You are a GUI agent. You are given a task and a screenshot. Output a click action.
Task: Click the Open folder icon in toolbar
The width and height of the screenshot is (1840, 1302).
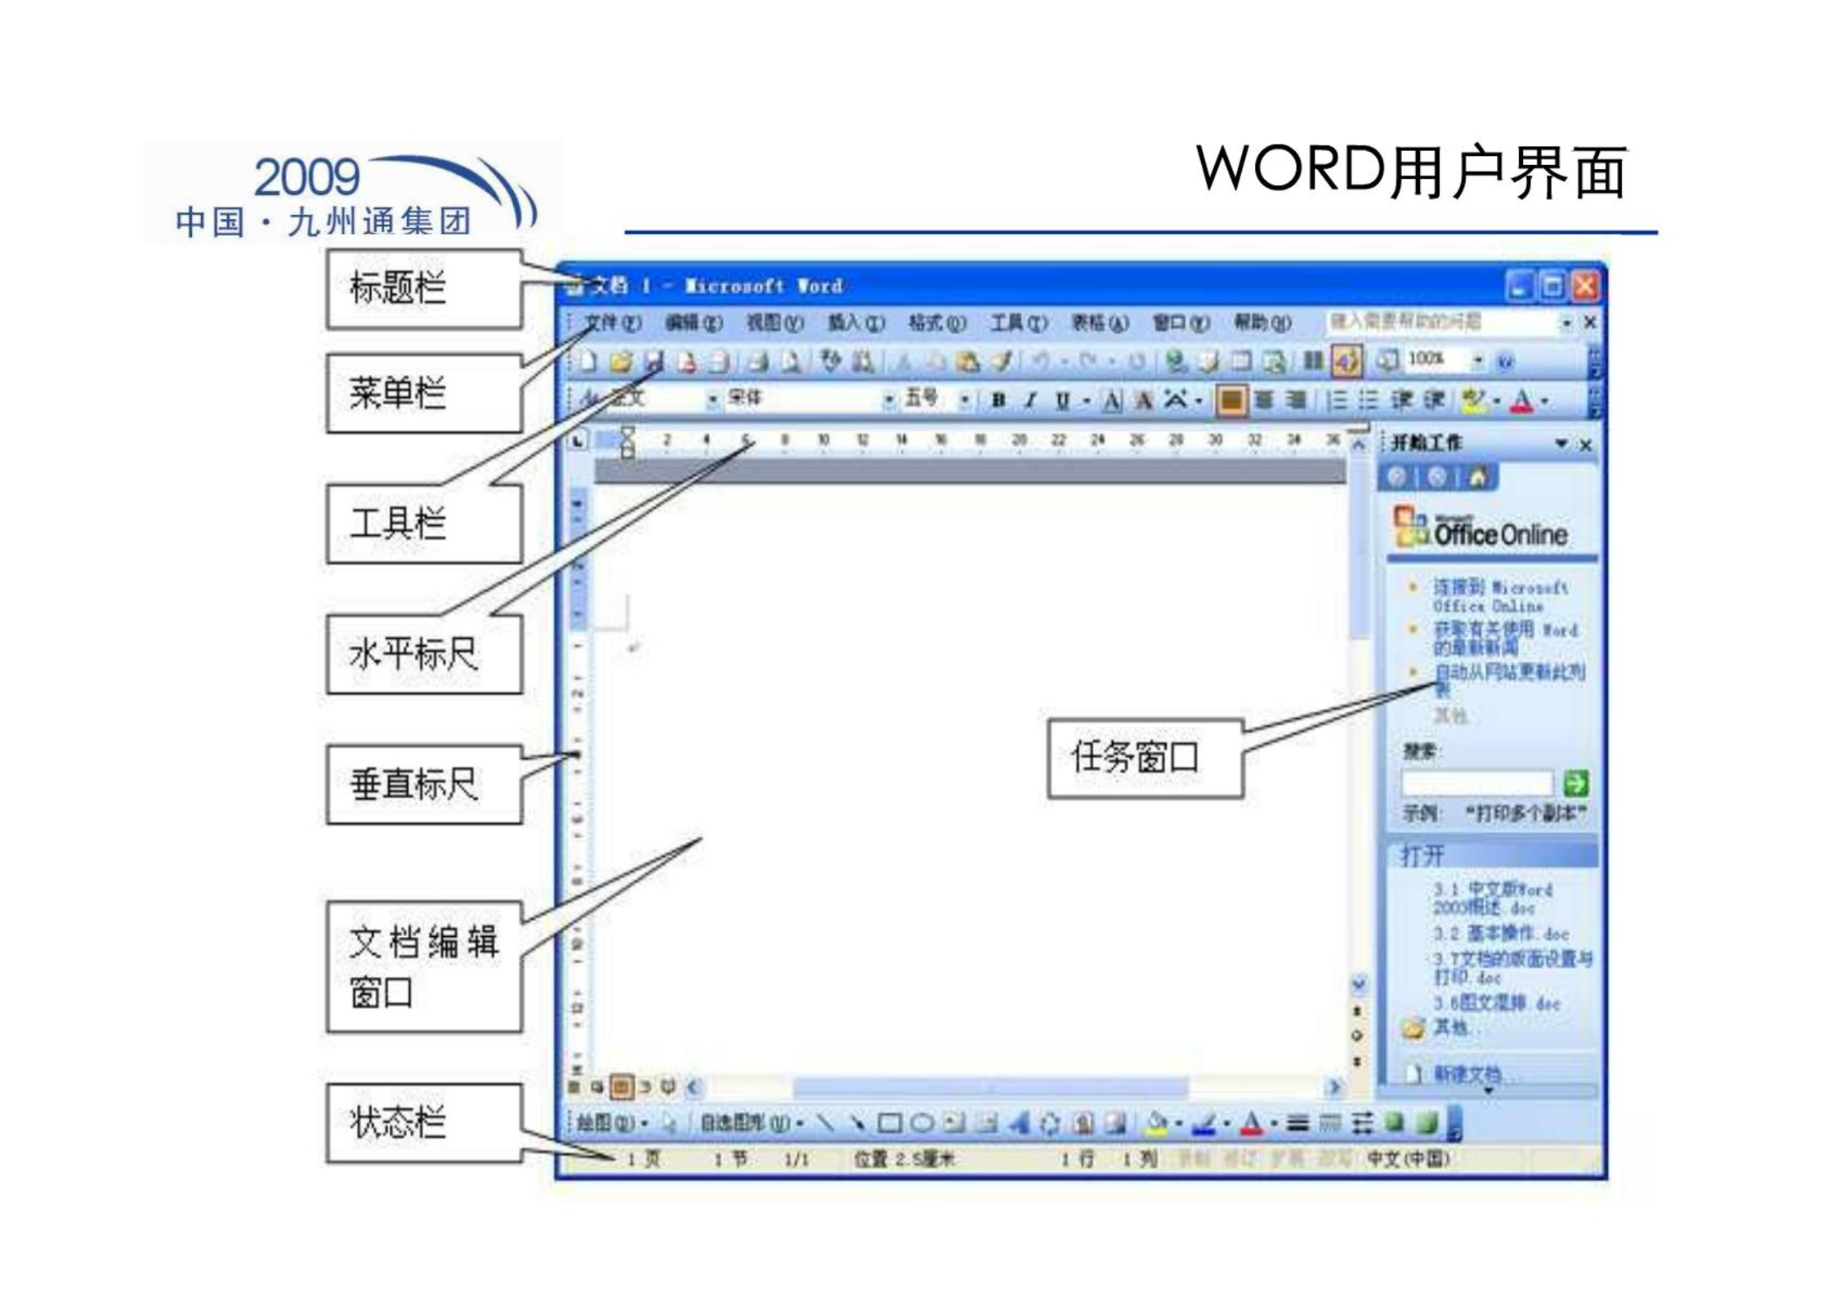click(621, 361)
